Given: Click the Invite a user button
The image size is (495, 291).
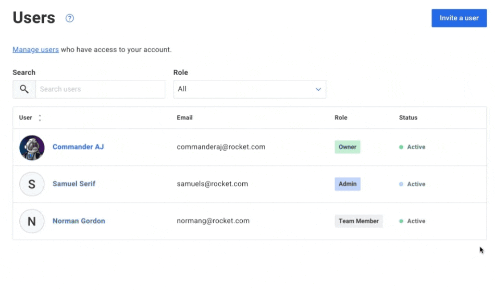Looking at the screenshot, I should (x=459, y=18).
